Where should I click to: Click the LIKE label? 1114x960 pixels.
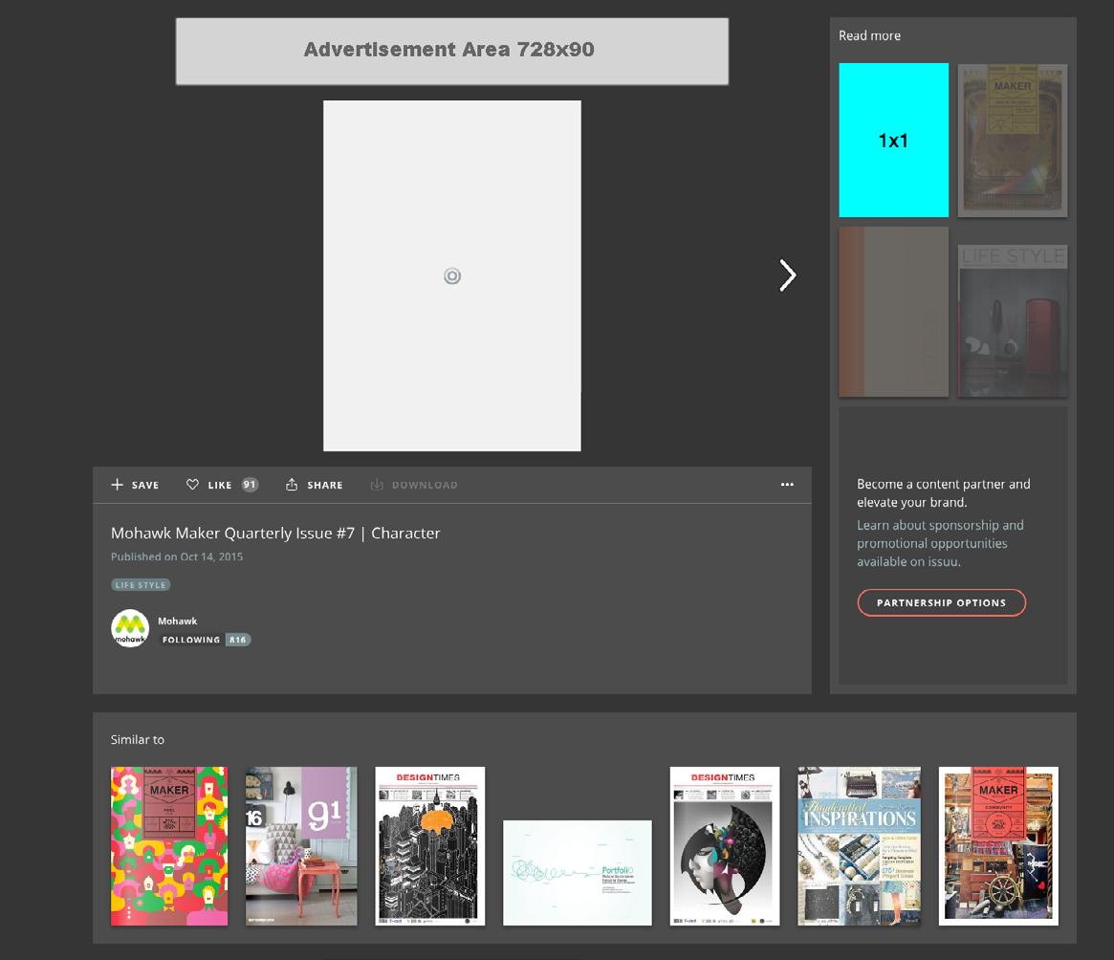point(220,486)
